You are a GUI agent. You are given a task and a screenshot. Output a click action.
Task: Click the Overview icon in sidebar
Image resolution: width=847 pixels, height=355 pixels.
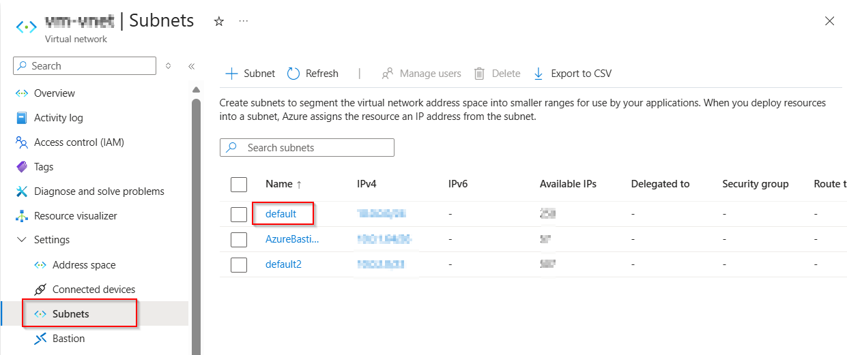(x=22, y=93)
